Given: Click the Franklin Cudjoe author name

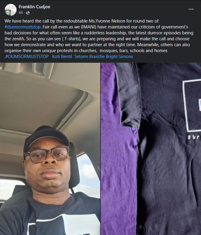Looking at the screenshot, I should (34, 7).
